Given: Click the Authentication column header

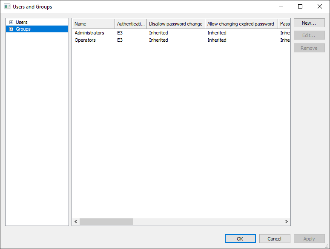Looking at the screenshot, I should (131, 24).
